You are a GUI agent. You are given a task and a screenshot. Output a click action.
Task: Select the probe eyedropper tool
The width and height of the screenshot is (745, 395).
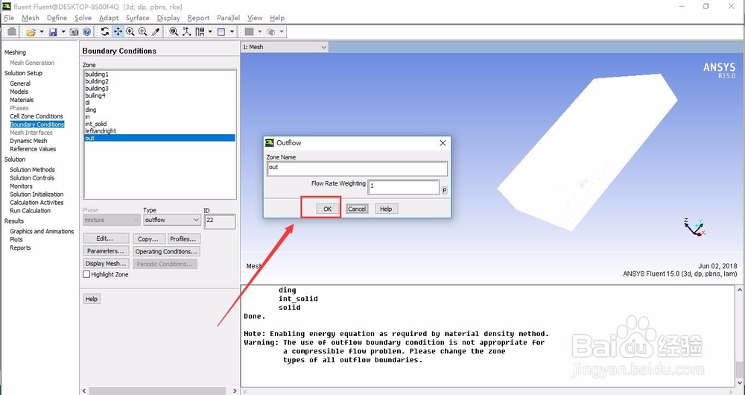[x=156, y=32]
